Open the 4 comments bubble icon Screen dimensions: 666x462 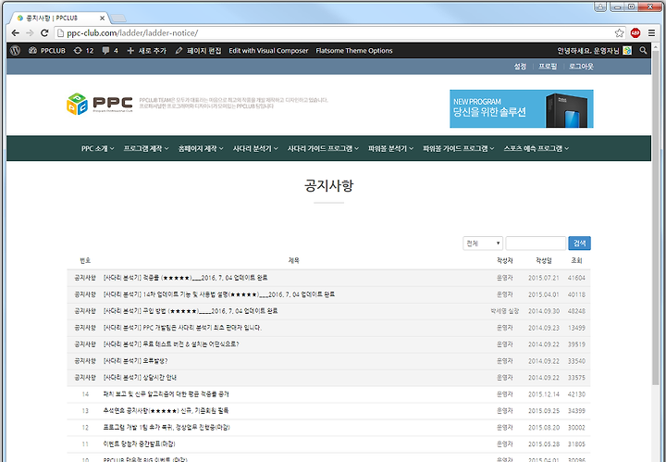tap(110, 51)
